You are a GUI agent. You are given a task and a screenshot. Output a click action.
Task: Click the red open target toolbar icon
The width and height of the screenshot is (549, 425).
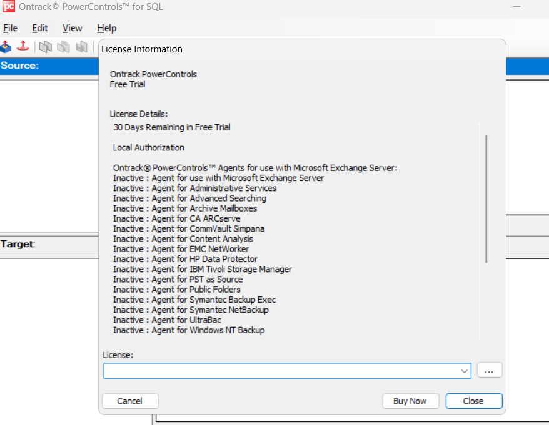pyautogui.click(x=23, y=46)
